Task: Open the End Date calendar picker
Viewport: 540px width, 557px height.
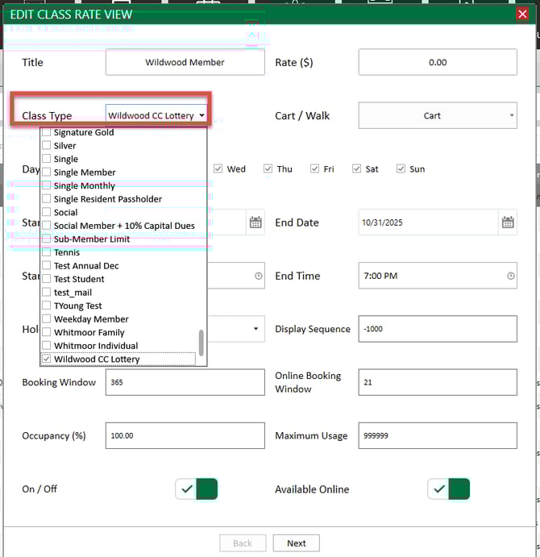Action: click(x=508, y=222)
